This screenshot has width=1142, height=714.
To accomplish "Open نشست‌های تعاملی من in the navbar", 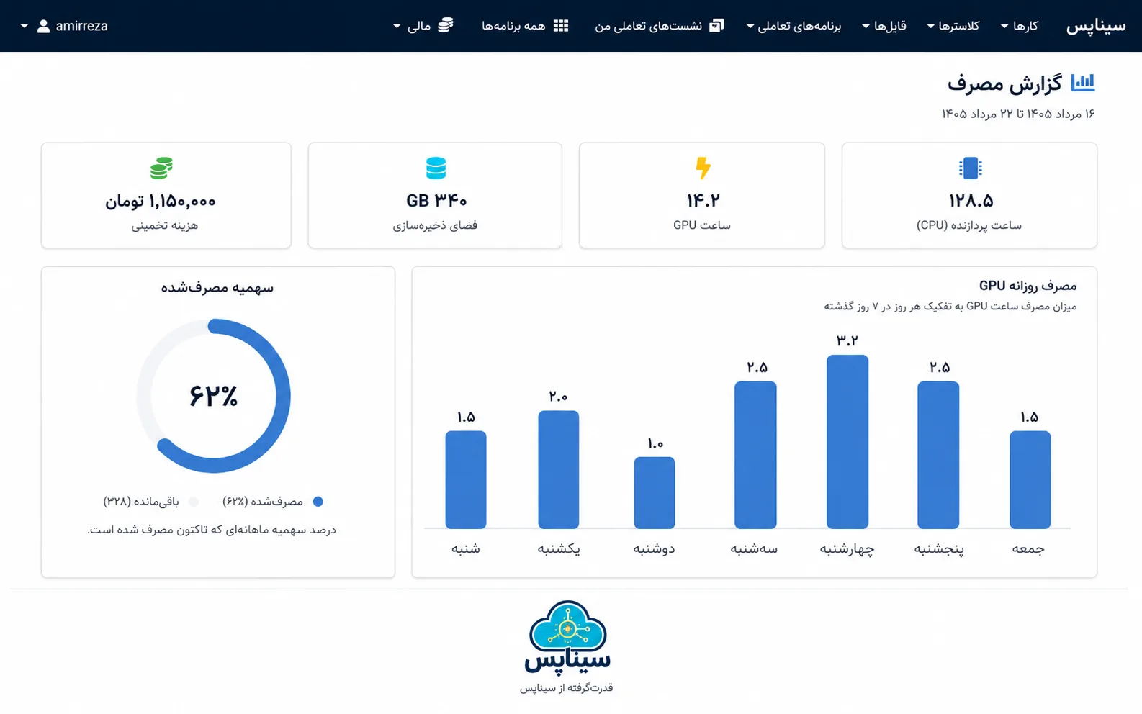I will (x=659, y=26).
